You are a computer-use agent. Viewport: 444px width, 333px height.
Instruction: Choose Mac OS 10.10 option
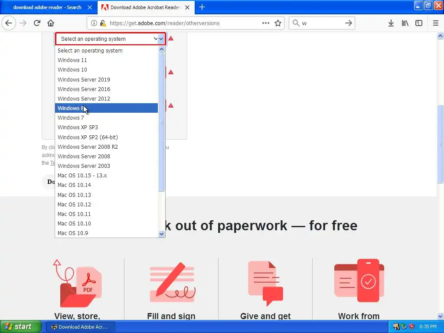(106, 224)
